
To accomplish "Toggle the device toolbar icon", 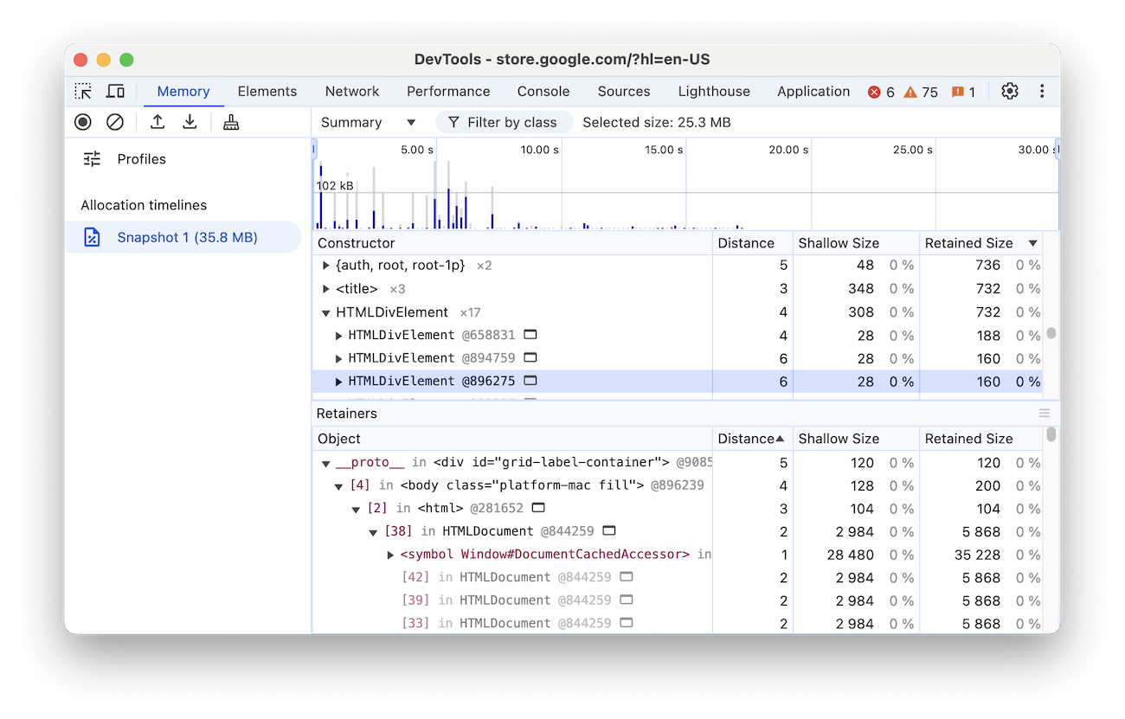I will click(115, 91).
